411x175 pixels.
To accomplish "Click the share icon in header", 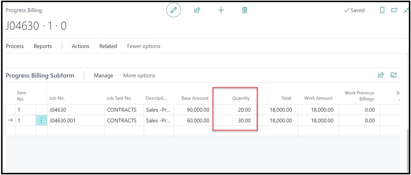I will click(197, 10).
